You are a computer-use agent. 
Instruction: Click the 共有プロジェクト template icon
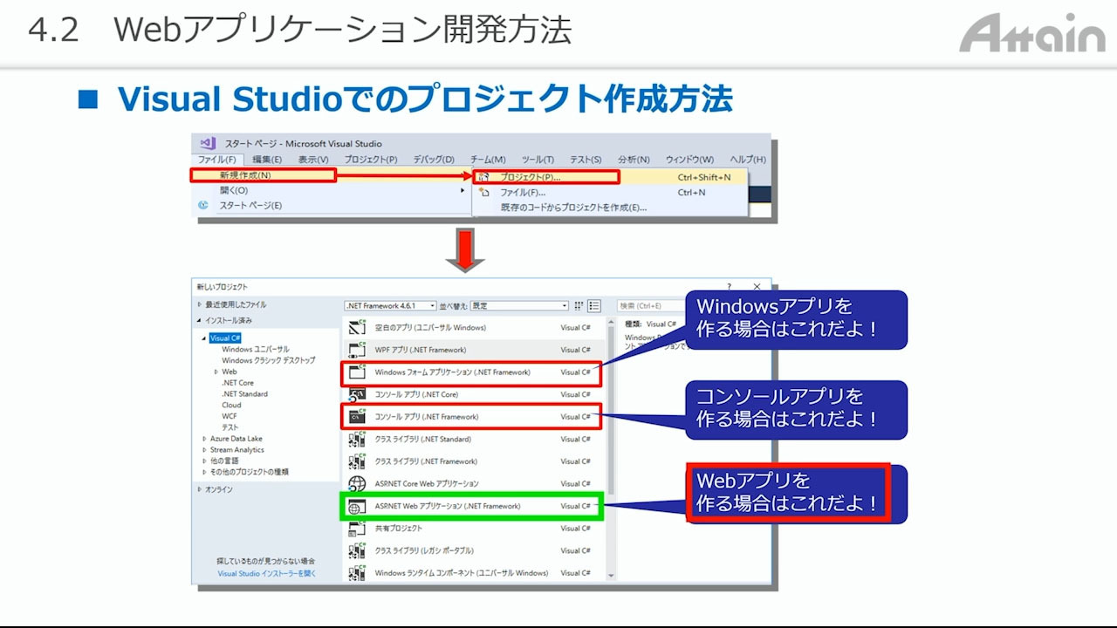[x=356, y=529]
